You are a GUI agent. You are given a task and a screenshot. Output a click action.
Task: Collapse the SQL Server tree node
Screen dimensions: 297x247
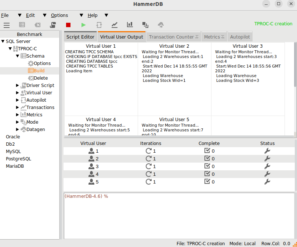pos(3,41)
